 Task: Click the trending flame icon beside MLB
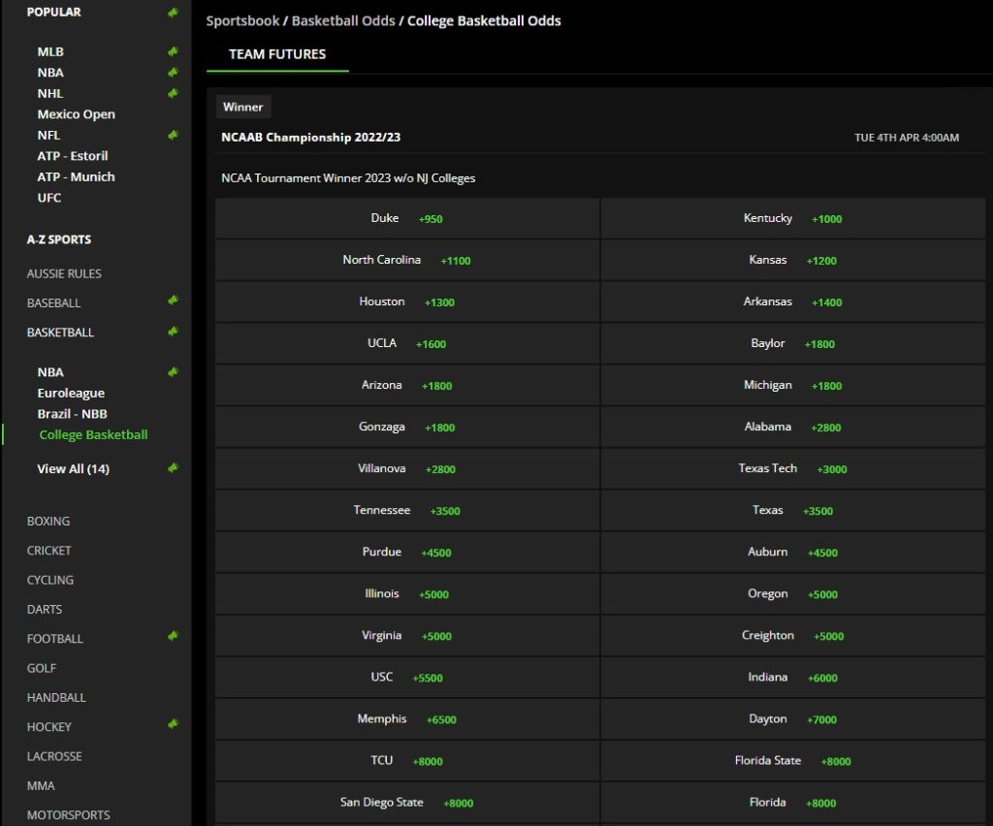(x=174, y=51)
